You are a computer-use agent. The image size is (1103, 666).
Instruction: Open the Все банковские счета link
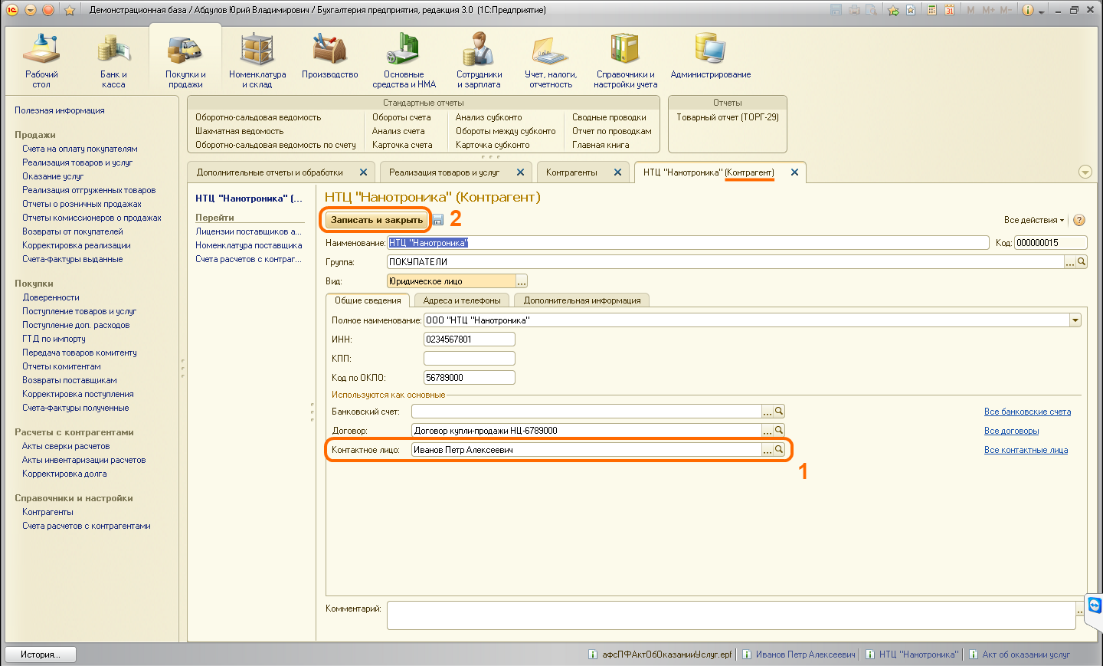point(1027,412)
